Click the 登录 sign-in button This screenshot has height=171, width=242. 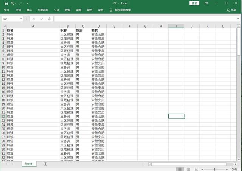click(x=194, y=3)
